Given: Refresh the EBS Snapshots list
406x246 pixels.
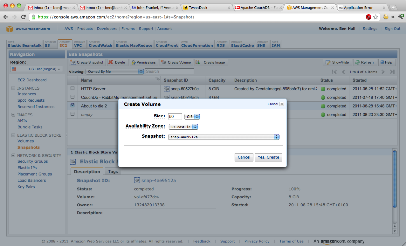Looking at the screenshot, I should pyautogui.click(x=365, y=62).
